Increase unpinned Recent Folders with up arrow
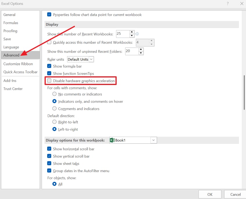Image resolution: width=246 pixels, height=199 pixels. pyautogui.click(x=141, y=49)
